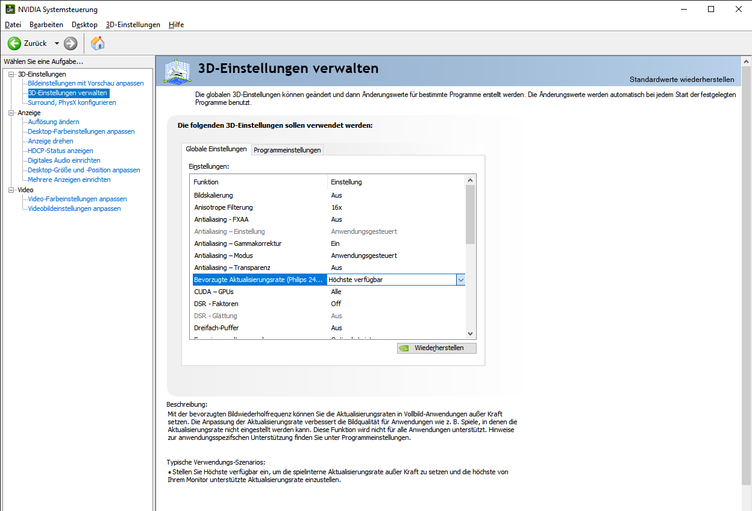Image resolution: width=752 pixels, height=511 pixels.
Task: Open the home page house icon
Action: click(98, 43)
